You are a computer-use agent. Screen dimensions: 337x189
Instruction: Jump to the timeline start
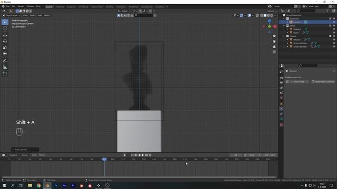click(132, 155)
